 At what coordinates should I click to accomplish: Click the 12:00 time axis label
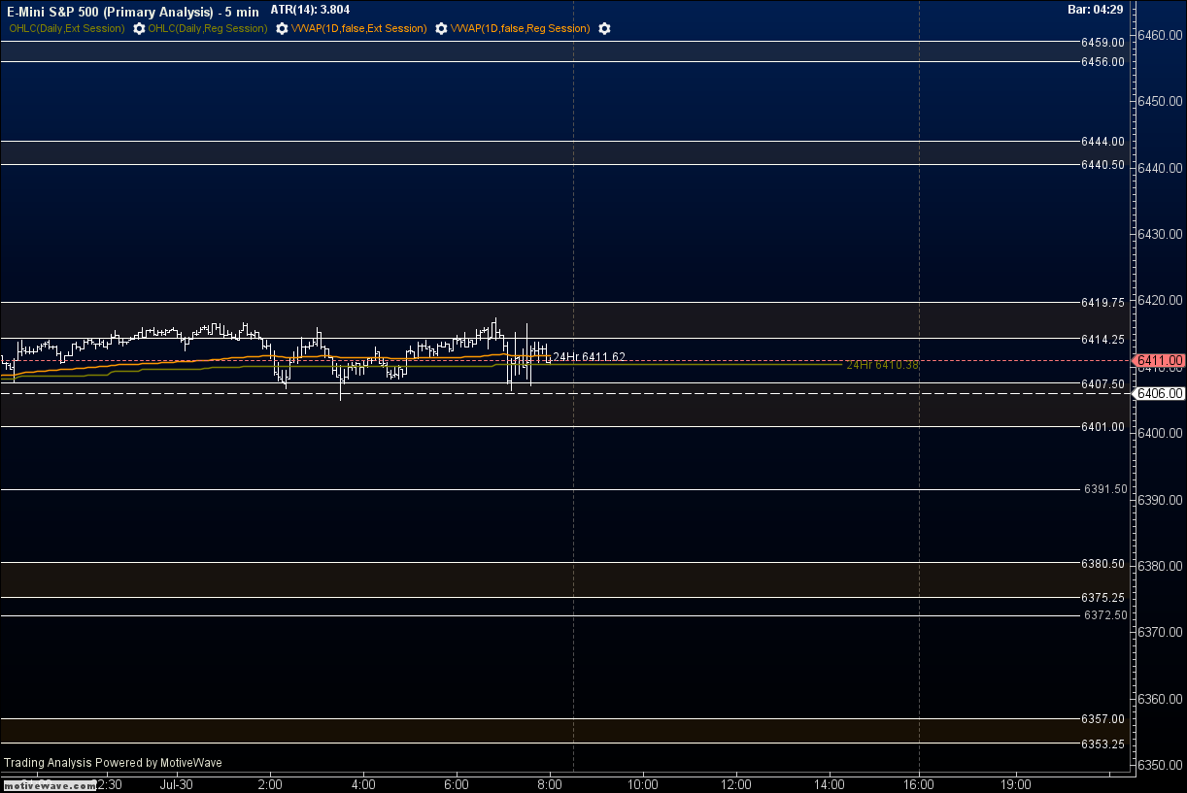click(736, 784)
